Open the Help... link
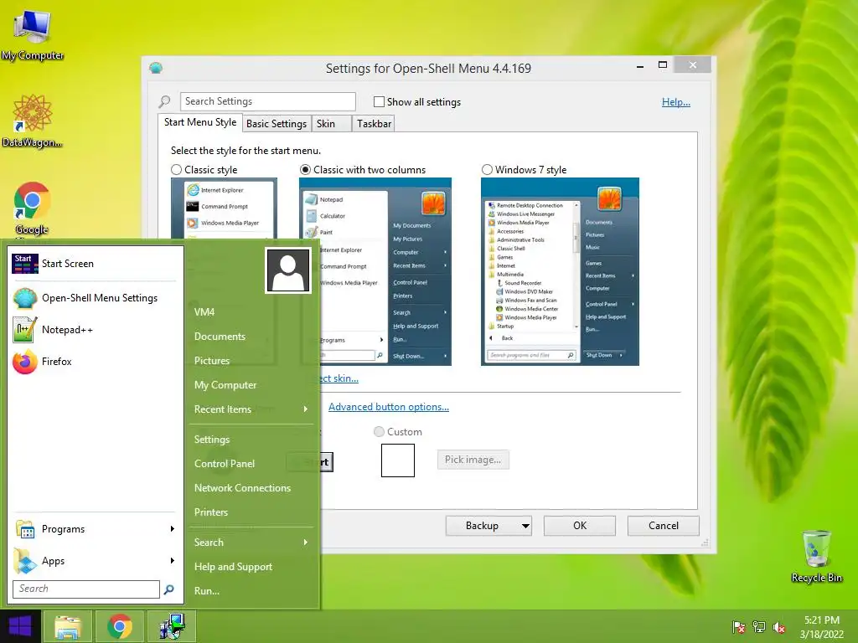The height and width of the screenshot is (643, 858). tap(676, 101)
